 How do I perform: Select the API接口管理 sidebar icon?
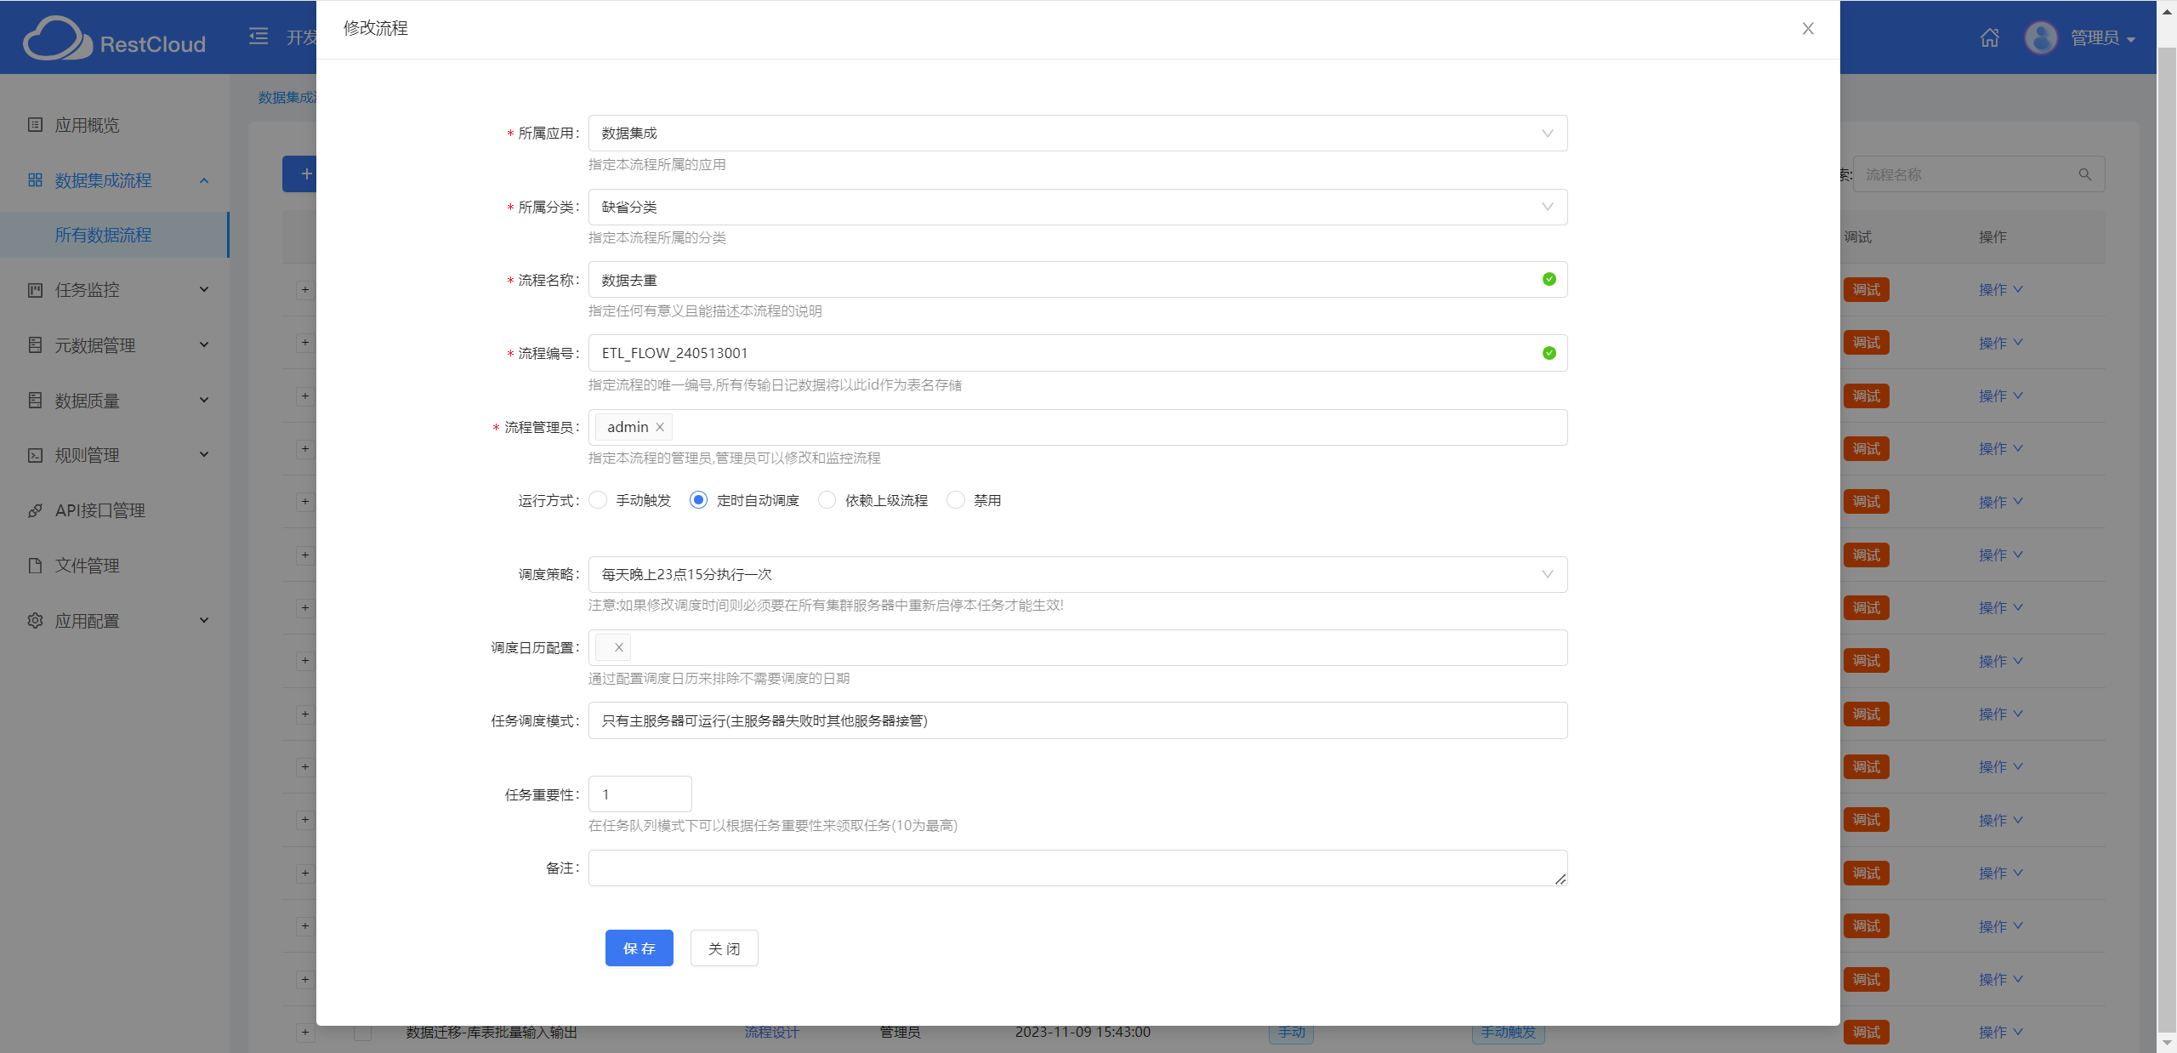[34, 510]
